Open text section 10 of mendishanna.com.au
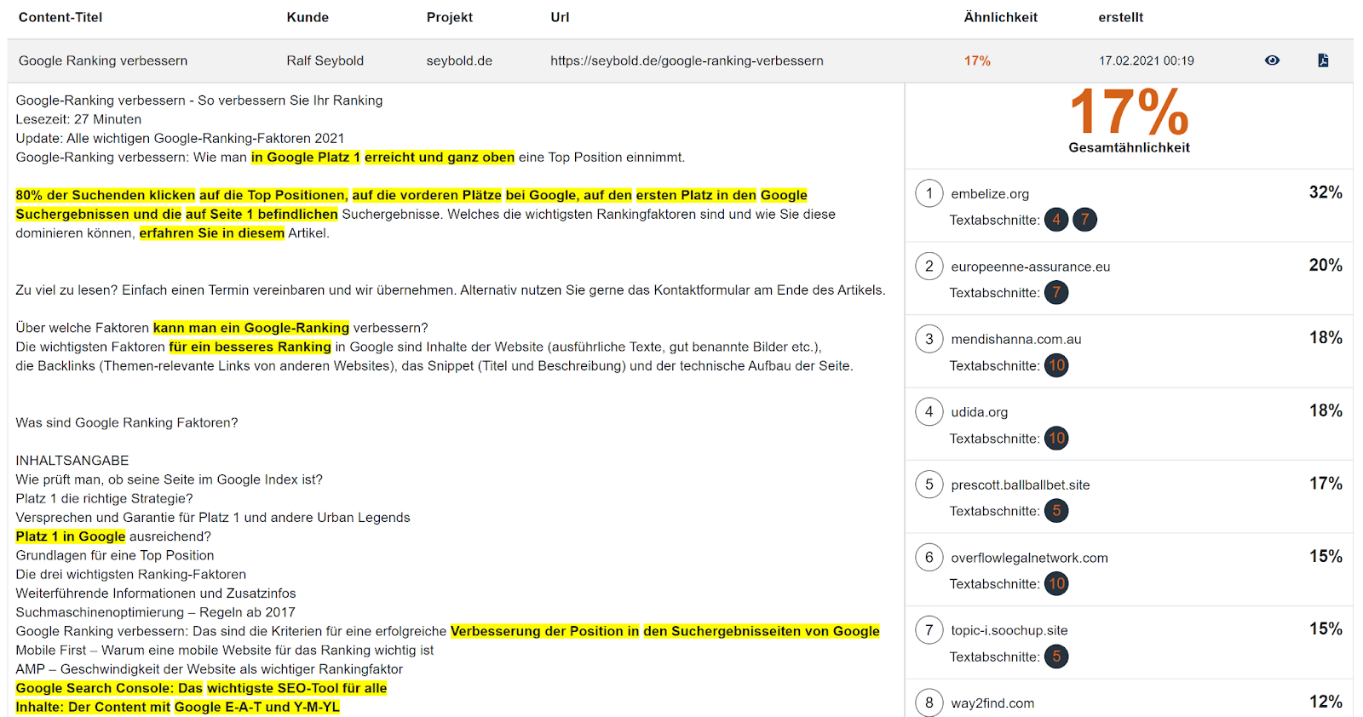The height and width of the screenshot is (717, 1363). pos(1056,365)
